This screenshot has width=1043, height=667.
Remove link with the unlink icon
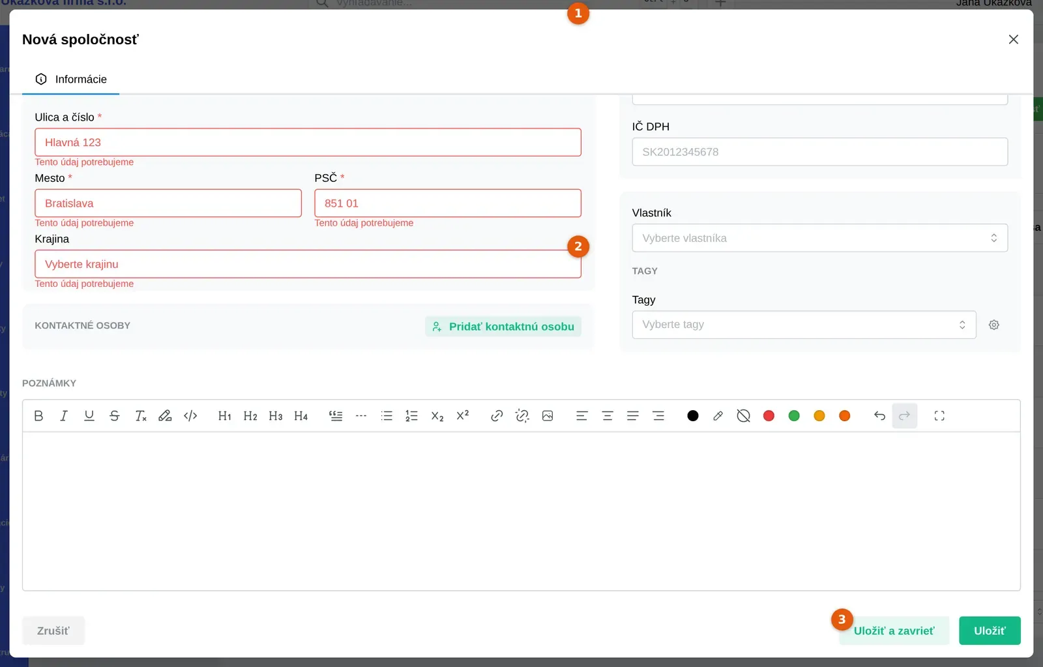(522, 416)
